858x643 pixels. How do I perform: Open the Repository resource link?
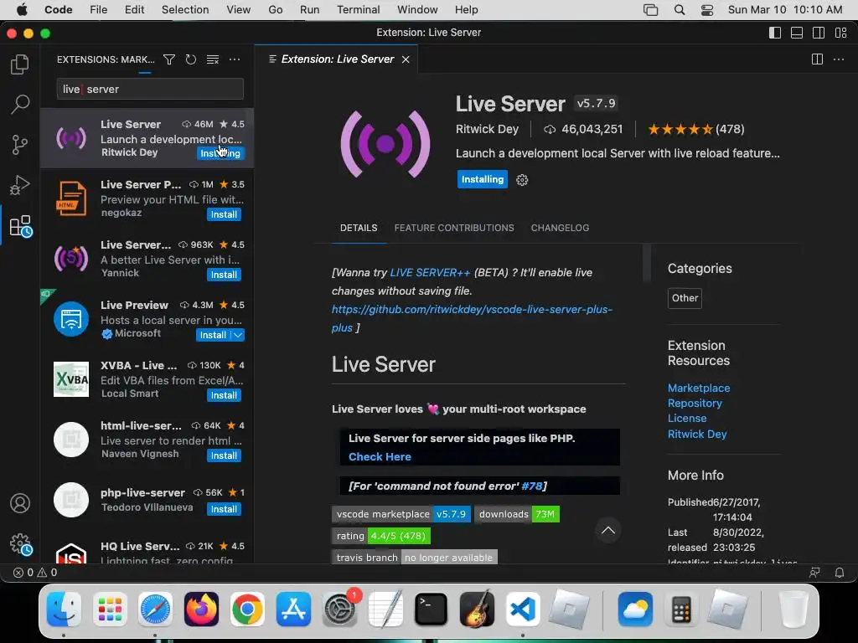pyautogui.click(x=695, y=403)
